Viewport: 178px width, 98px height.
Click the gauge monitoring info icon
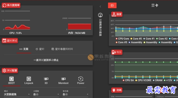(x=100, y=15)
